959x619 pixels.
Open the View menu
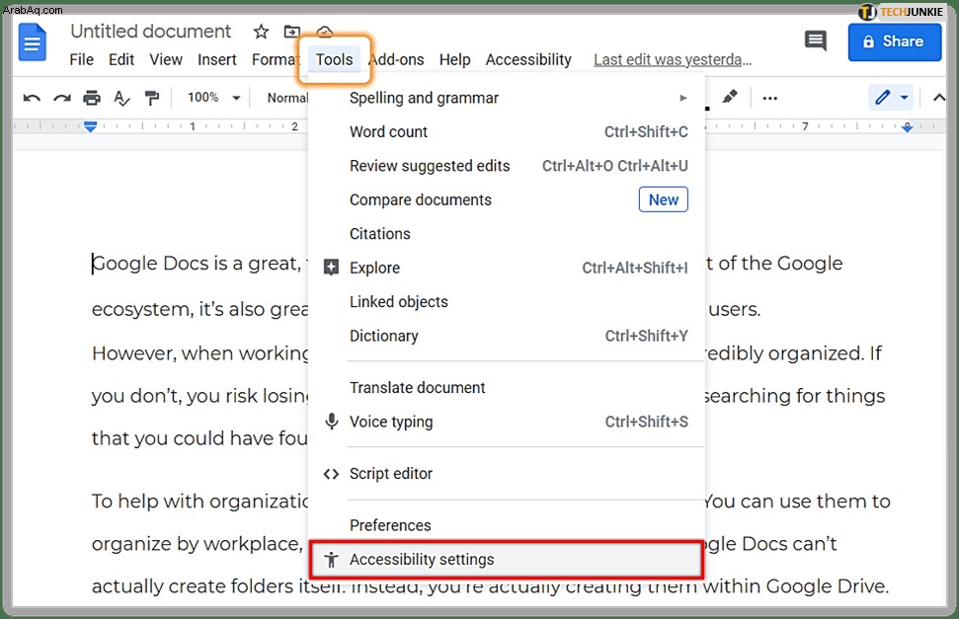click(166, 60)
